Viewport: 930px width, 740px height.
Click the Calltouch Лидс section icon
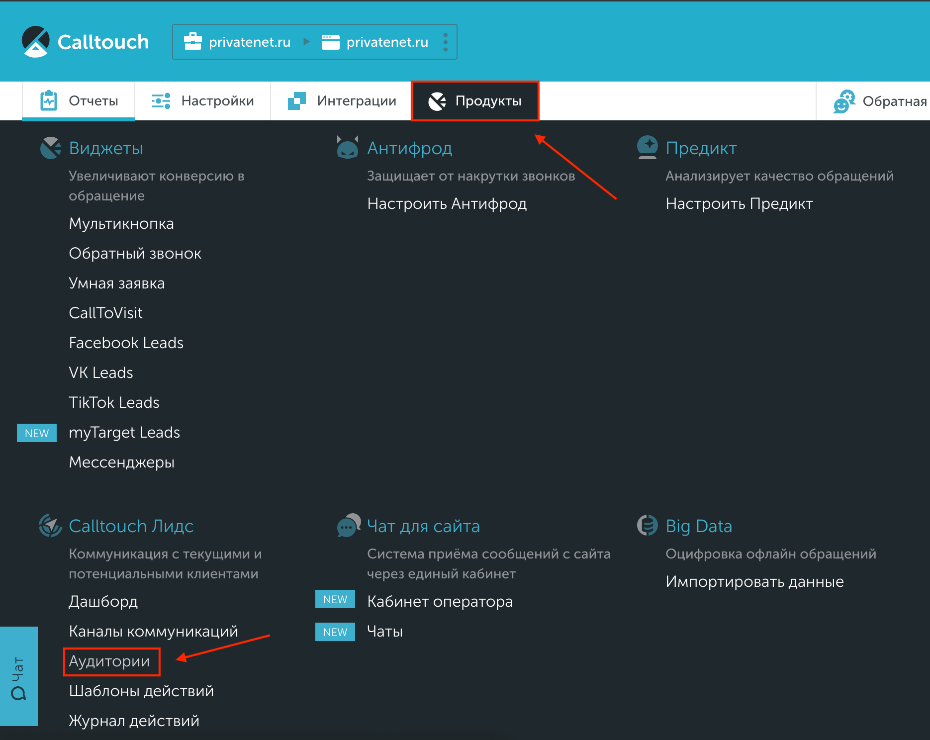(49, 526)
